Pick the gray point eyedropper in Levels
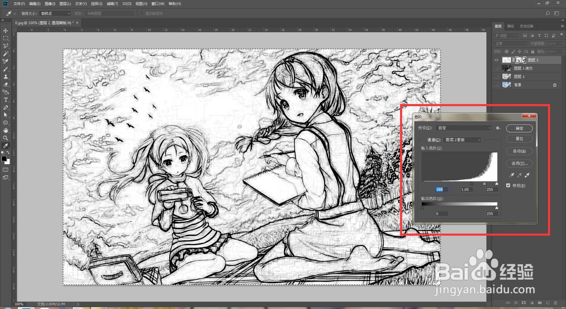 519,175
